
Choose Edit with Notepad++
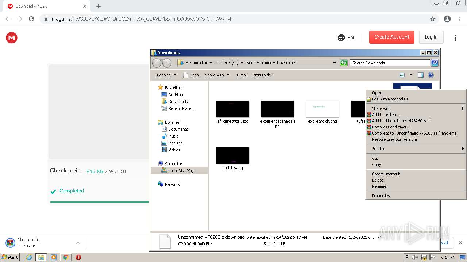[416, 99]
